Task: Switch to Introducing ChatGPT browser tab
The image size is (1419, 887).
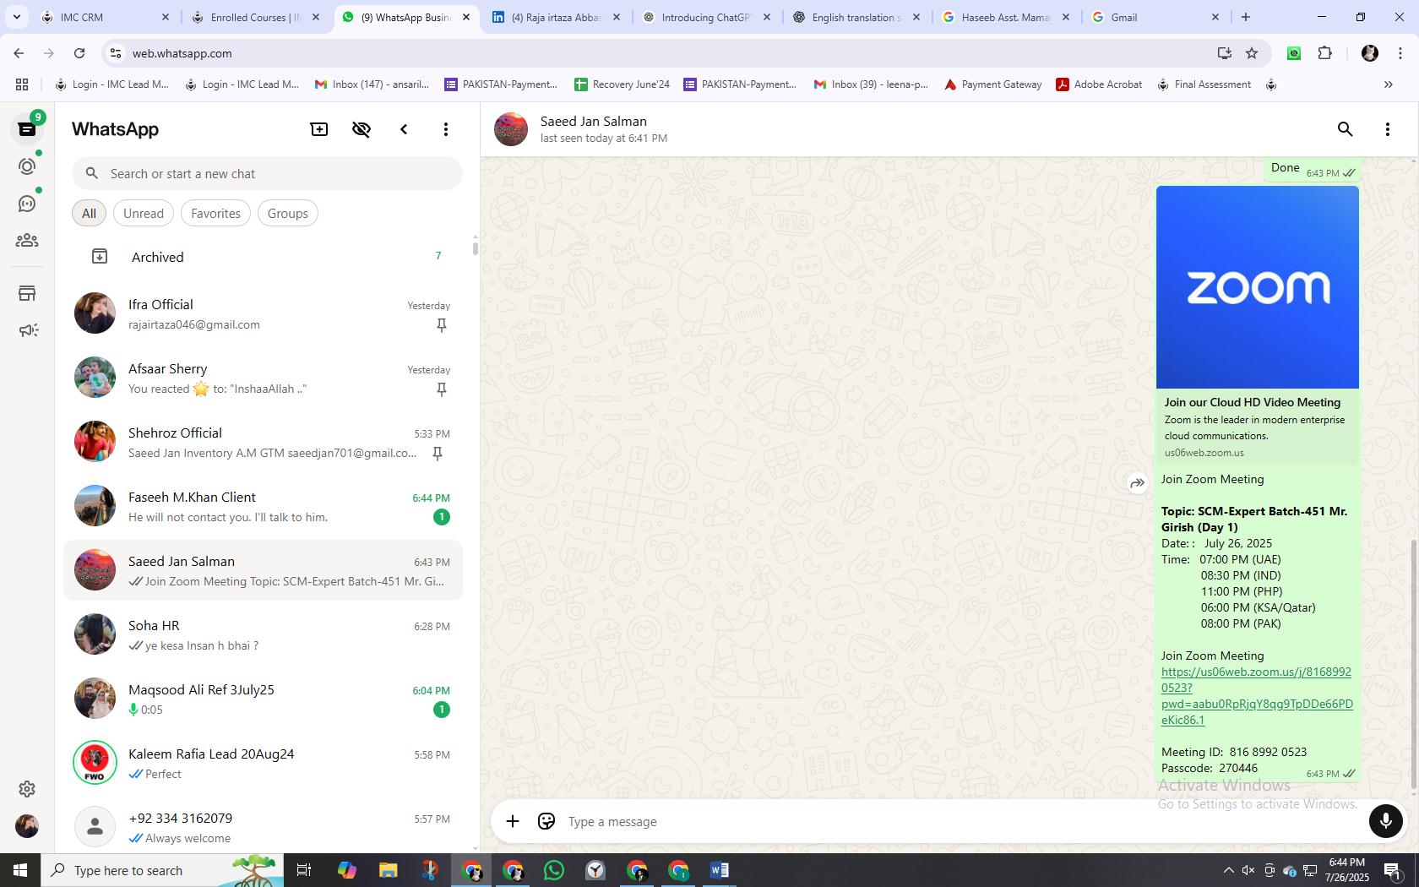Action: coord(706,17)
